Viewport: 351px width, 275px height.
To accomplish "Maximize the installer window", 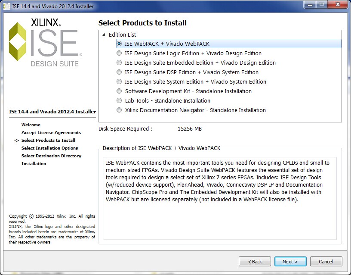I will [x=322, y=5].
